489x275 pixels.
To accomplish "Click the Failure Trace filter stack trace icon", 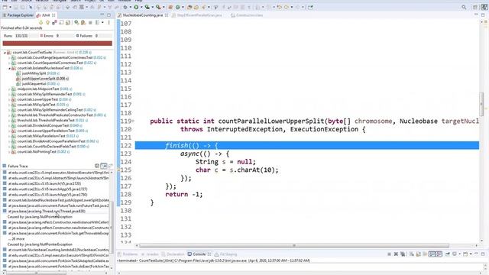I will coord(97,166).
